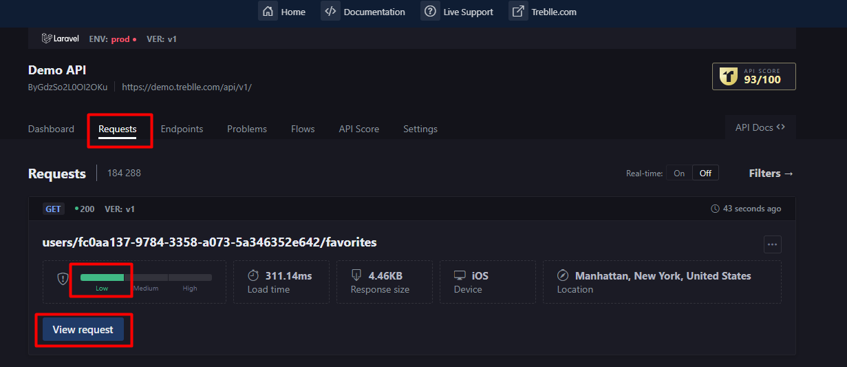Click the 311.14ms load time value
847x367 pixels.
click(289, 275)
